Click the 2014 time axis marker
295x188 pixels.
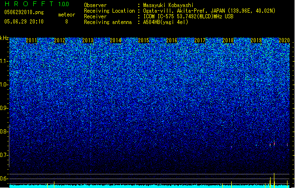[115, 40]
